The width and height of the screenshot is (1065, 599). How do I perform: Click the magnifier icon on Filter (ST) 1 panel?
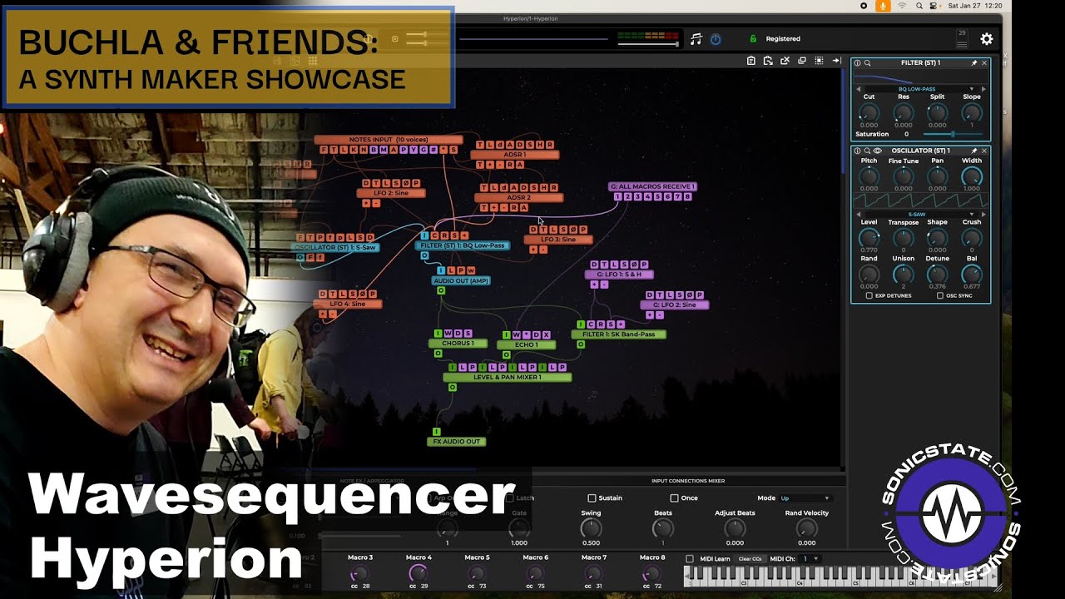click(x=867, y=63)
